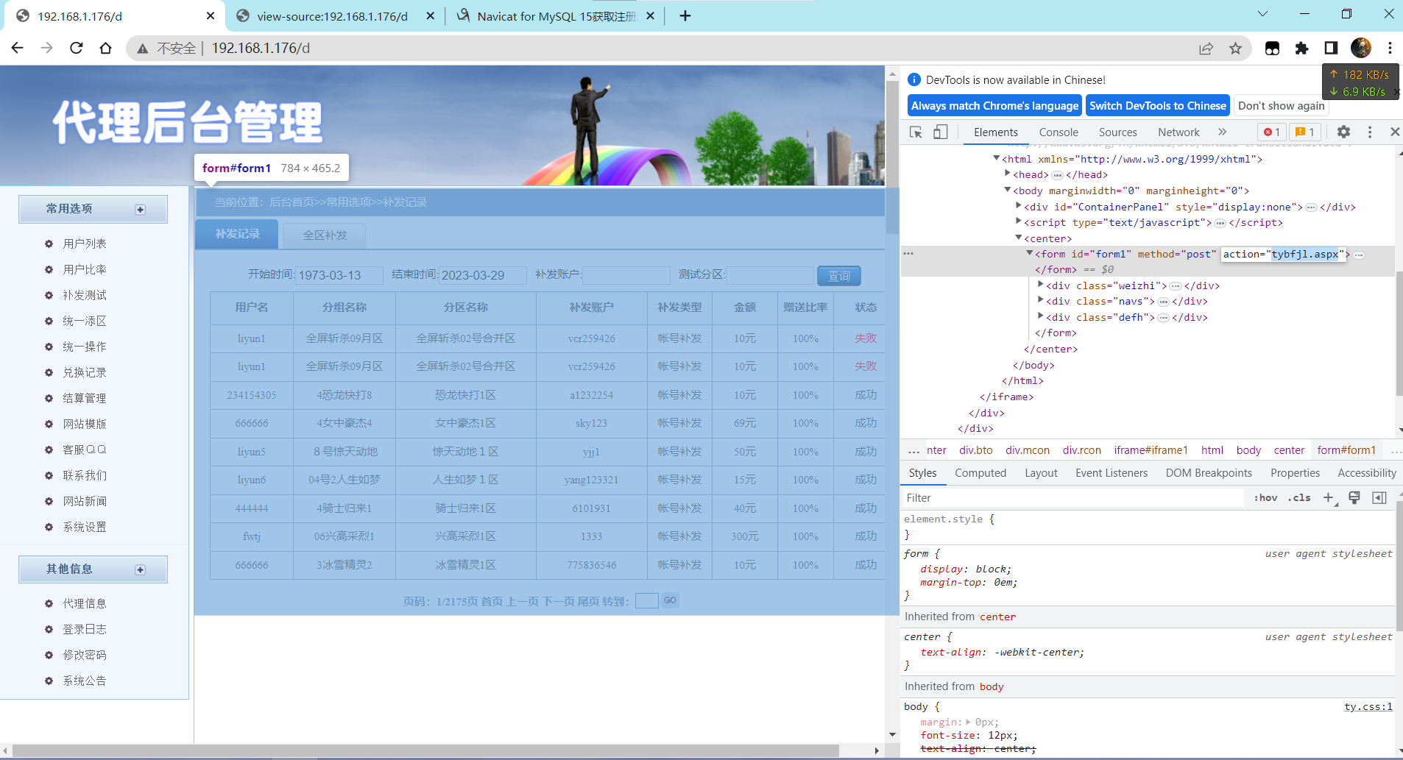This screenshot has width=1403, height=760.
Task: Open the DOM Breakpoints tab
Action: pyautogui.click(x=1209, y=473)
